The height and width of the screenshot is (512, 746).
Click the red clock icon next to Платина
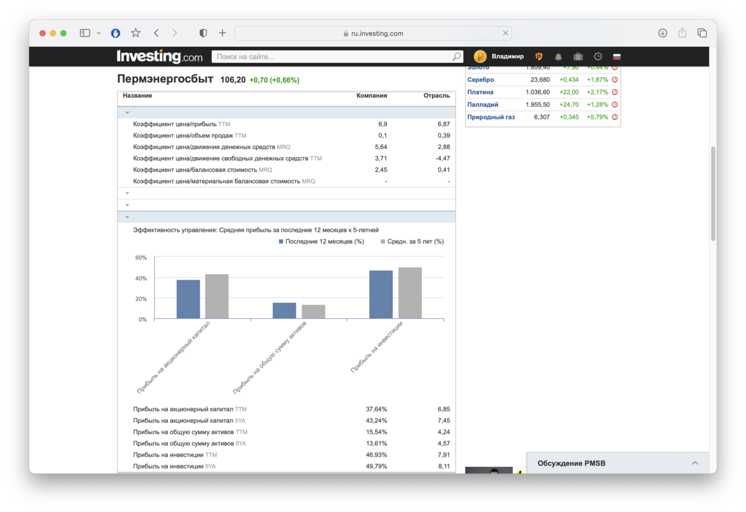(615, 92)
